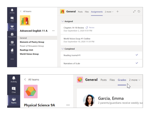The height and width of the screenshot is (115, 150).
Task: Open '2 more' dropdown in English team
Action: [109, 12]
